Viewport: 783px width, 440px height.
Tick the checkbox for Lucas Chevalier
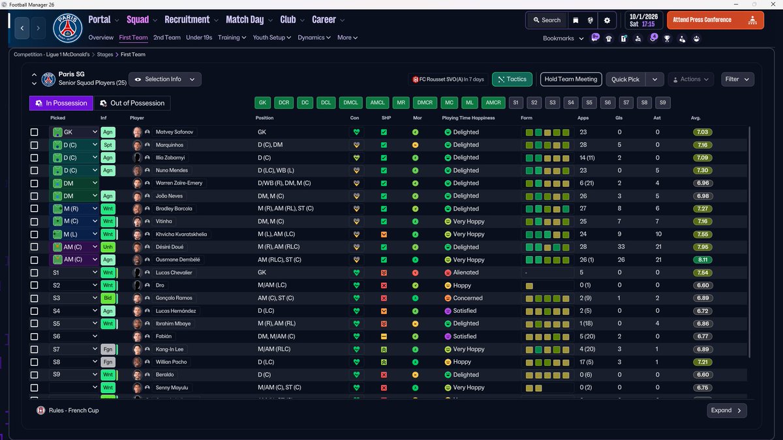(x=35, y=272)
